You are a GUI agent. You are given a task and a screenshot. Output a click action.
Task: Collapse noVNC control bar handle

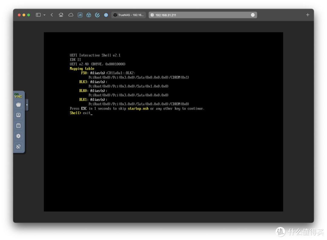(27, 105)
